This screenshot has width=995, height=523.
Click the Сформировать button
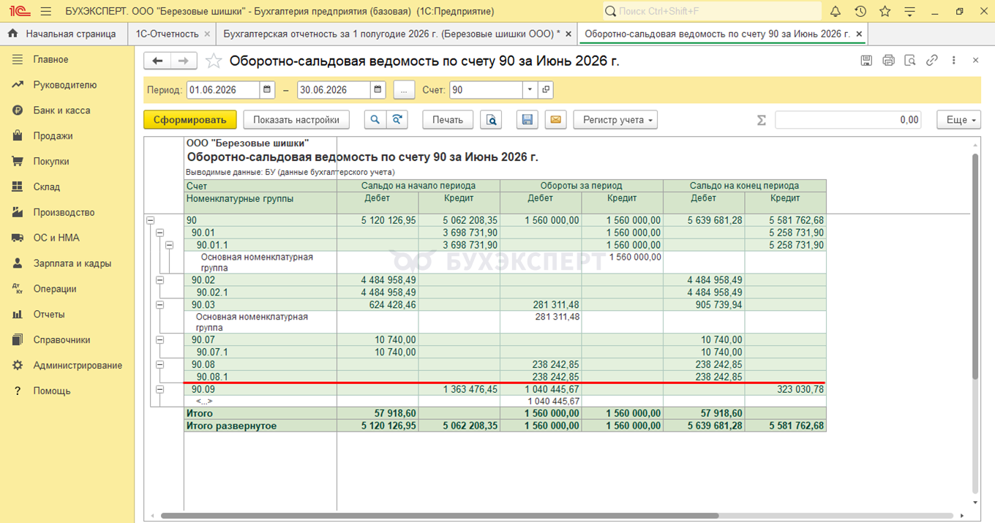pos(190,120)
